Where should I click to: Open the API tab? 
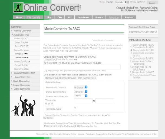(x=70, y=17)
